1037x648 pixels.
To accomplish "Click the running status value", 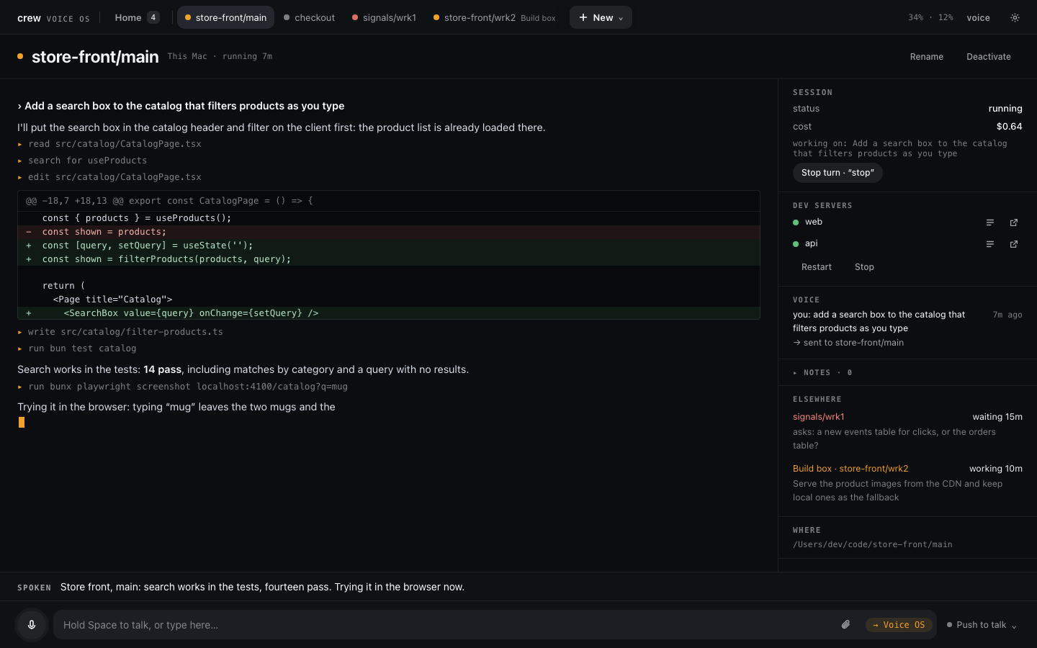I will [1005, 109].
